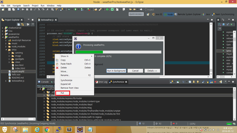Expand the javaexercise project

(3, 34)
